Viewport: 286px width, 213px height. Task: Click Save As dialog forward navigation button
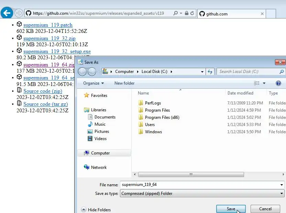pos(92,72)
